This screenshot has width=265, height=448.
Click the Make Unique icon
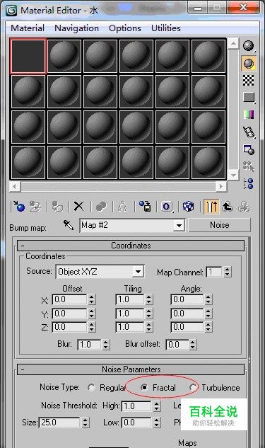coord(123,206)
